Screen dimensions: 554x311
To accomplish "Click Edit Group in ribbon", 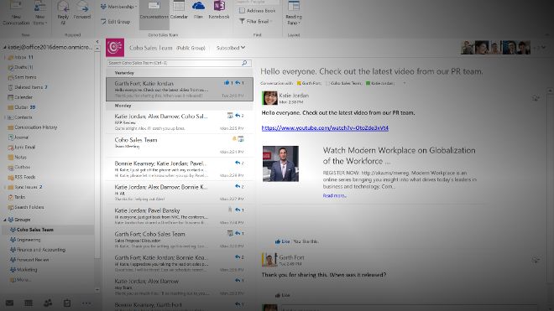I will click(116, 22).
